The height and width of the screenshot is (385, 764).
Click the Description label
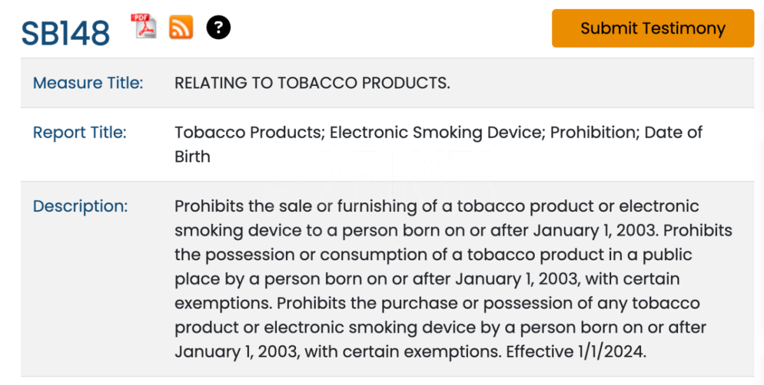pos(80,206)
